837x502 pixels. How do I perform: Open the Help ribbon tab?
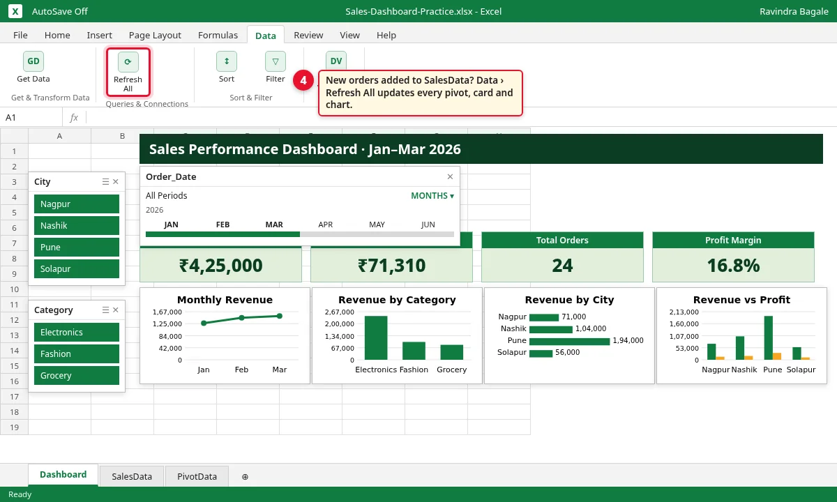(386, 35)
